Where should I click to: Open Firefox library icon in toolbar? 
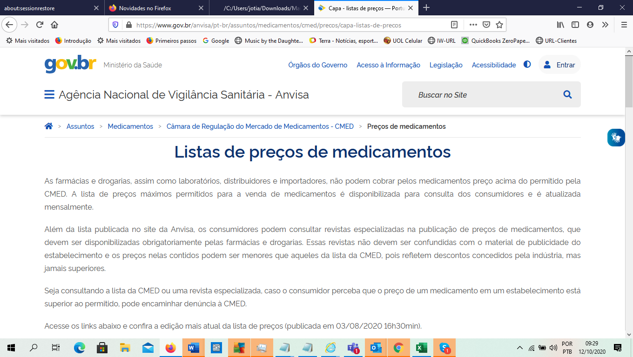(560, 25)
